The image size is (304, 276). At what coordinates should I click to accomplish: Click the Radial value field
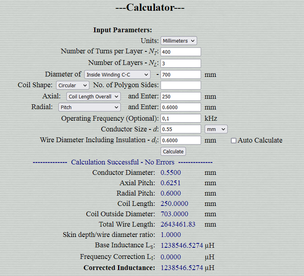pos(181,107)
